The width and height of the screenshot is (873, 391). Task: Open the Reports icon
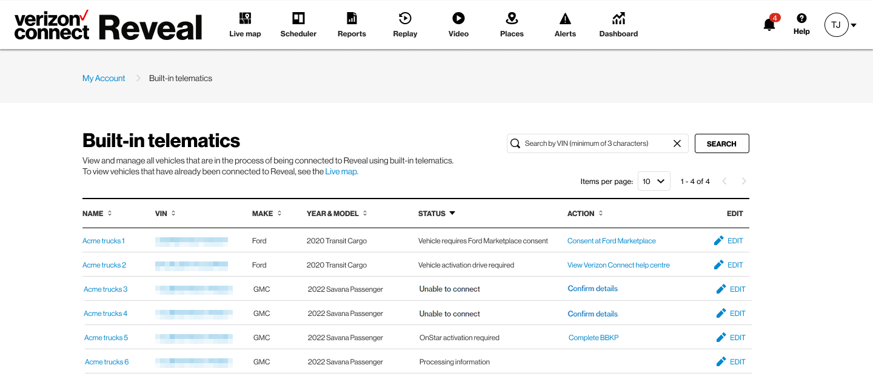pyautogui.click(x=352, y=18)
